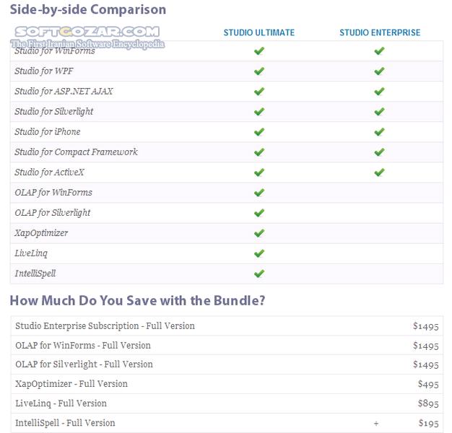Click the Studio Enterprise Subscription price row
452x433 pixels.
coord(227,325)
